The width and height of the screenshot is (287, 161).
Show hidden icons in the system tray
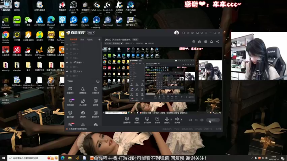click(x=252, y=158)
